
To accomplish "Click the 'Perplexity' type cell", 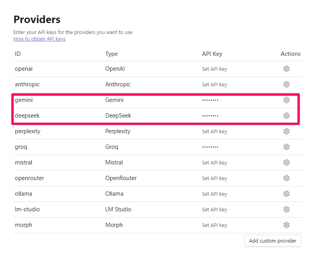I will (118, 131).
